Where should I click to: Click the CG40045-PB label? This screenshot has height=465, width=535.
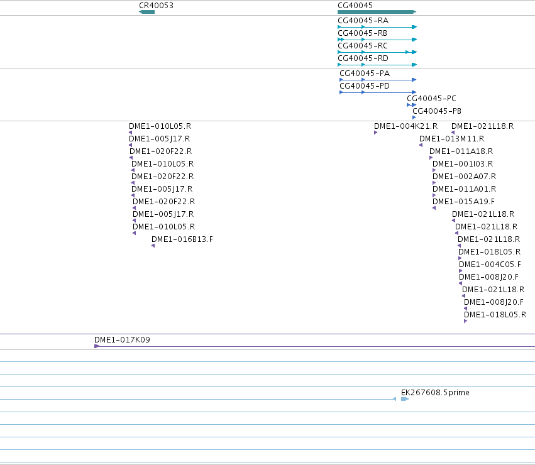[x=437, y=111]
